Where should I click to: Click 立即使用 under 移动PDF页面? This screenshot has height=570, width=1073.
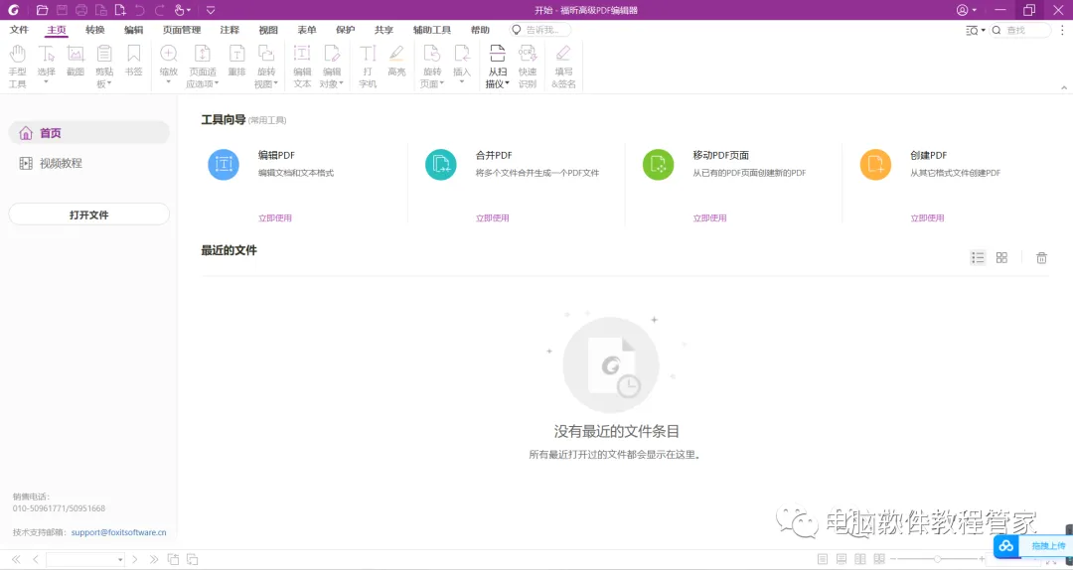pos(709,218)
